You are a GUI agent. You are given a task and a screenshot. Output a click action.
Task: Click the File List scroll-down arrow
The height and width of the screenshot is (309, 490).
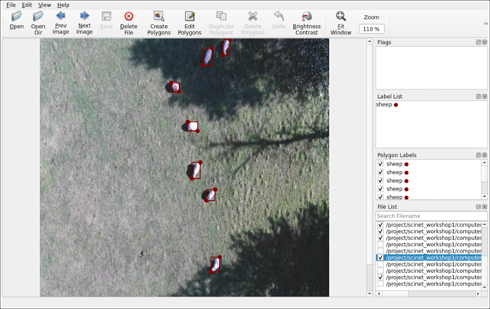tap(485, 288)
